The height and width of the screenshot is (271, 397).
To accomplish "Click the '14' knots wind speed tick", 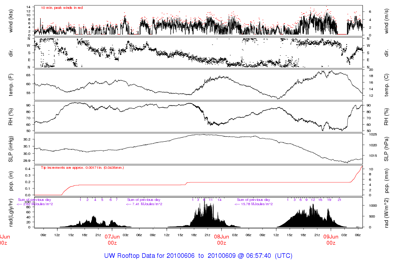I will [x=28, y=7].
